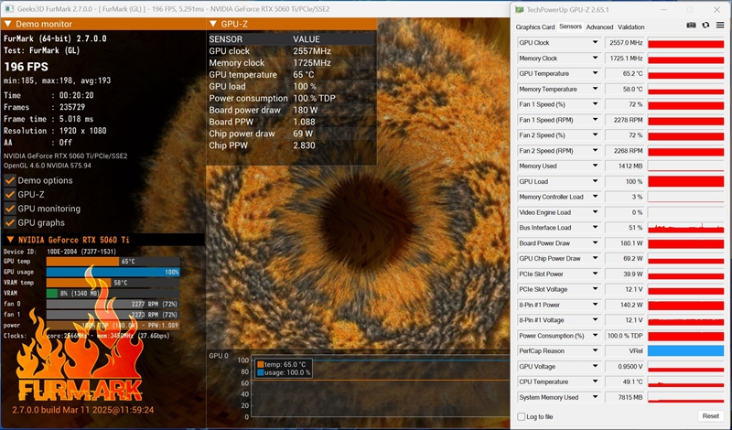Screen dimensions: 732x430
Task: Switch to the Graphics Card tab
Action: point(535,27)
